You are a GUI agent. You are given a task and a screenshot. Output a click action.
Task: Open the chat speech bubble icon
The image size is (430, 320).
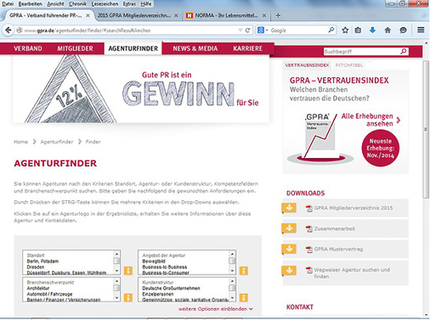point(403,30)
